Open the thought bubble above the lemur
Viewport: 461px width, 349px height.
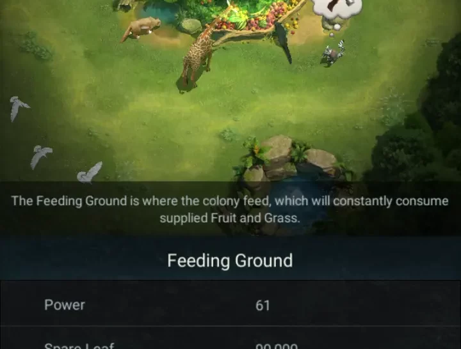[x=337, y=10]
